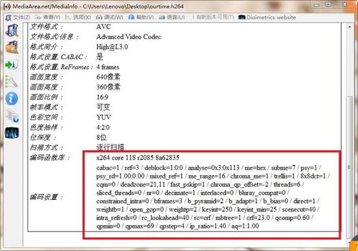Click the '扫描方式' label
This screenshot has height=251, width=358.
46,148
